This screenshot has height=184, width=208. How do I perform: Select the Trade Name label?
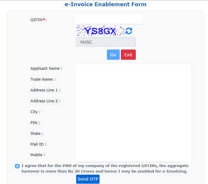click(43, 79)
